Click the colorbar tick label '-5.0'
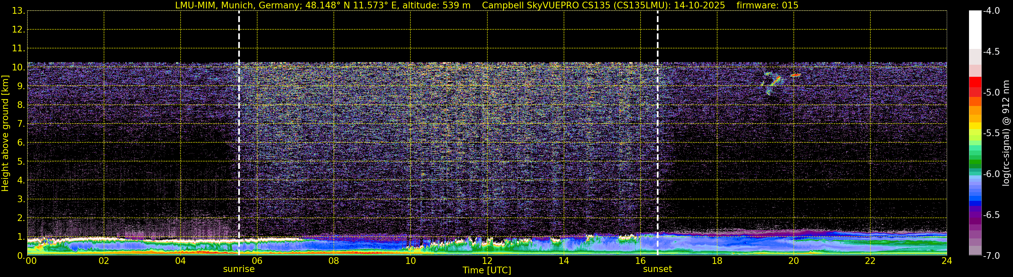 [991, 93]
